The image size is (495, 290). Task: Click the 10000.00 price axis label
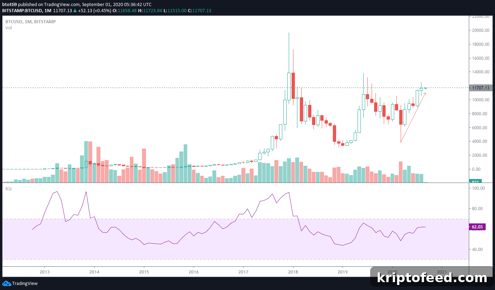tap(481, 100)
